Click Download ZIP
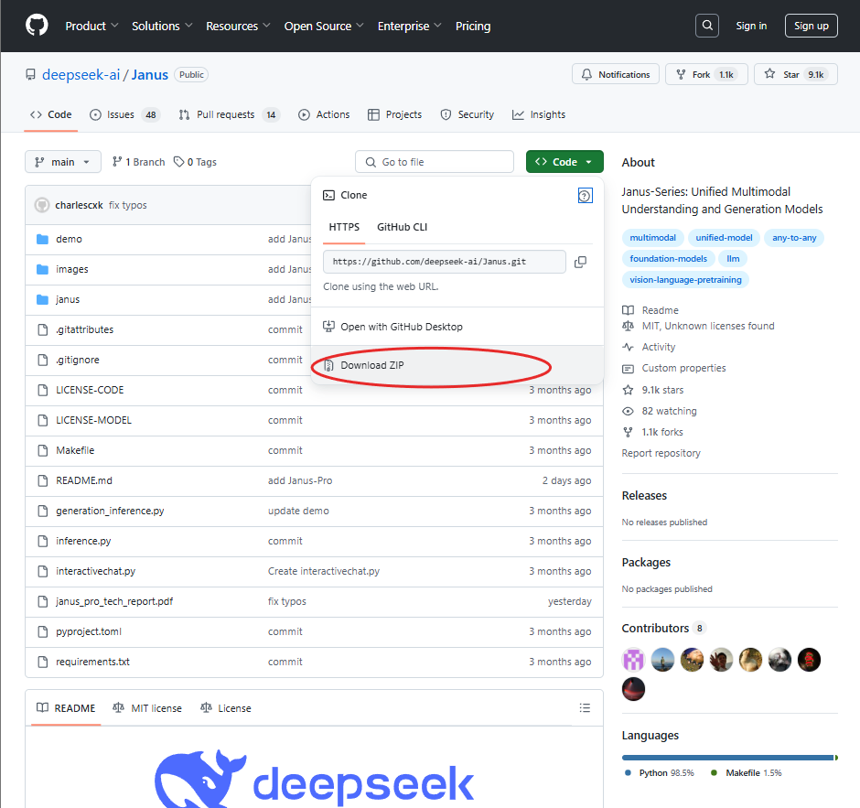 (x=457, y=365)
